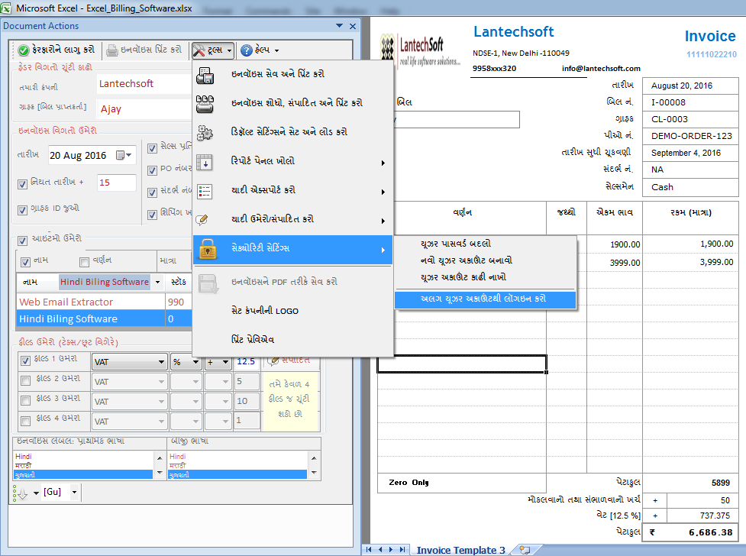Click the company name field showing Lantechsoft
Viewport: 746px width, 556px height.
144,84
